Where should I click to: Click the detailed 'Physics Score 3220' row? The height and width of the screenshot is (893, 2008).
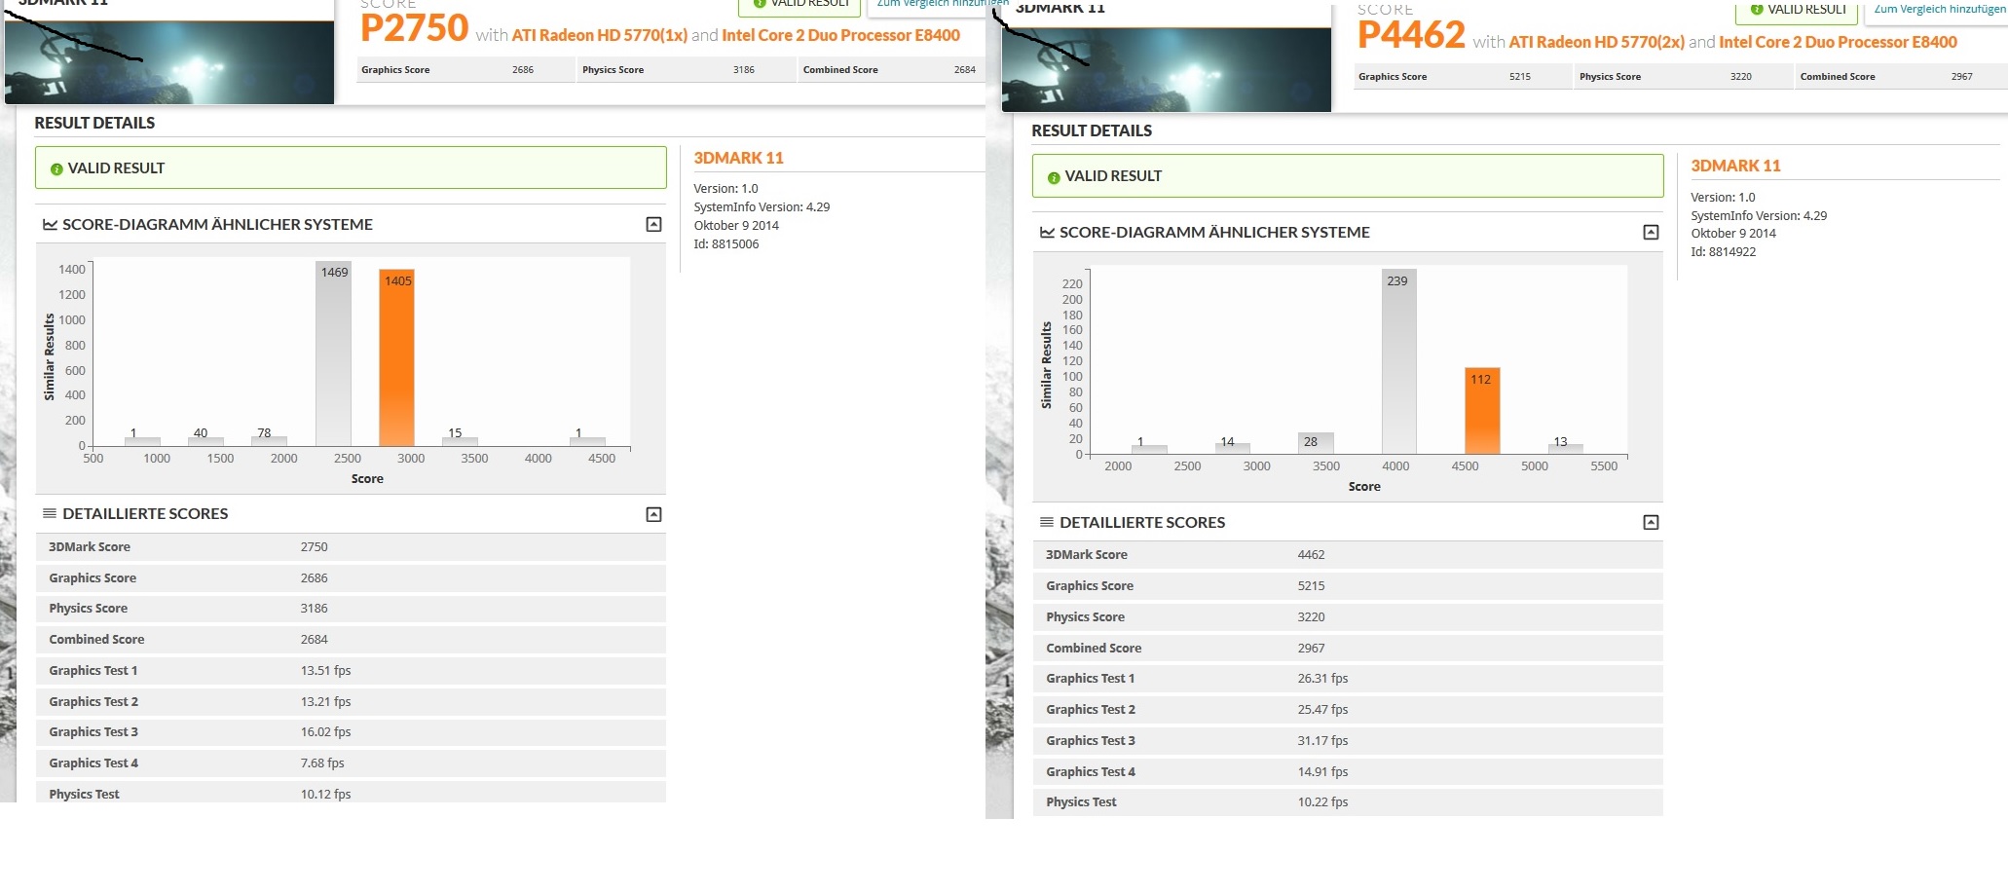coord(1348,617)
